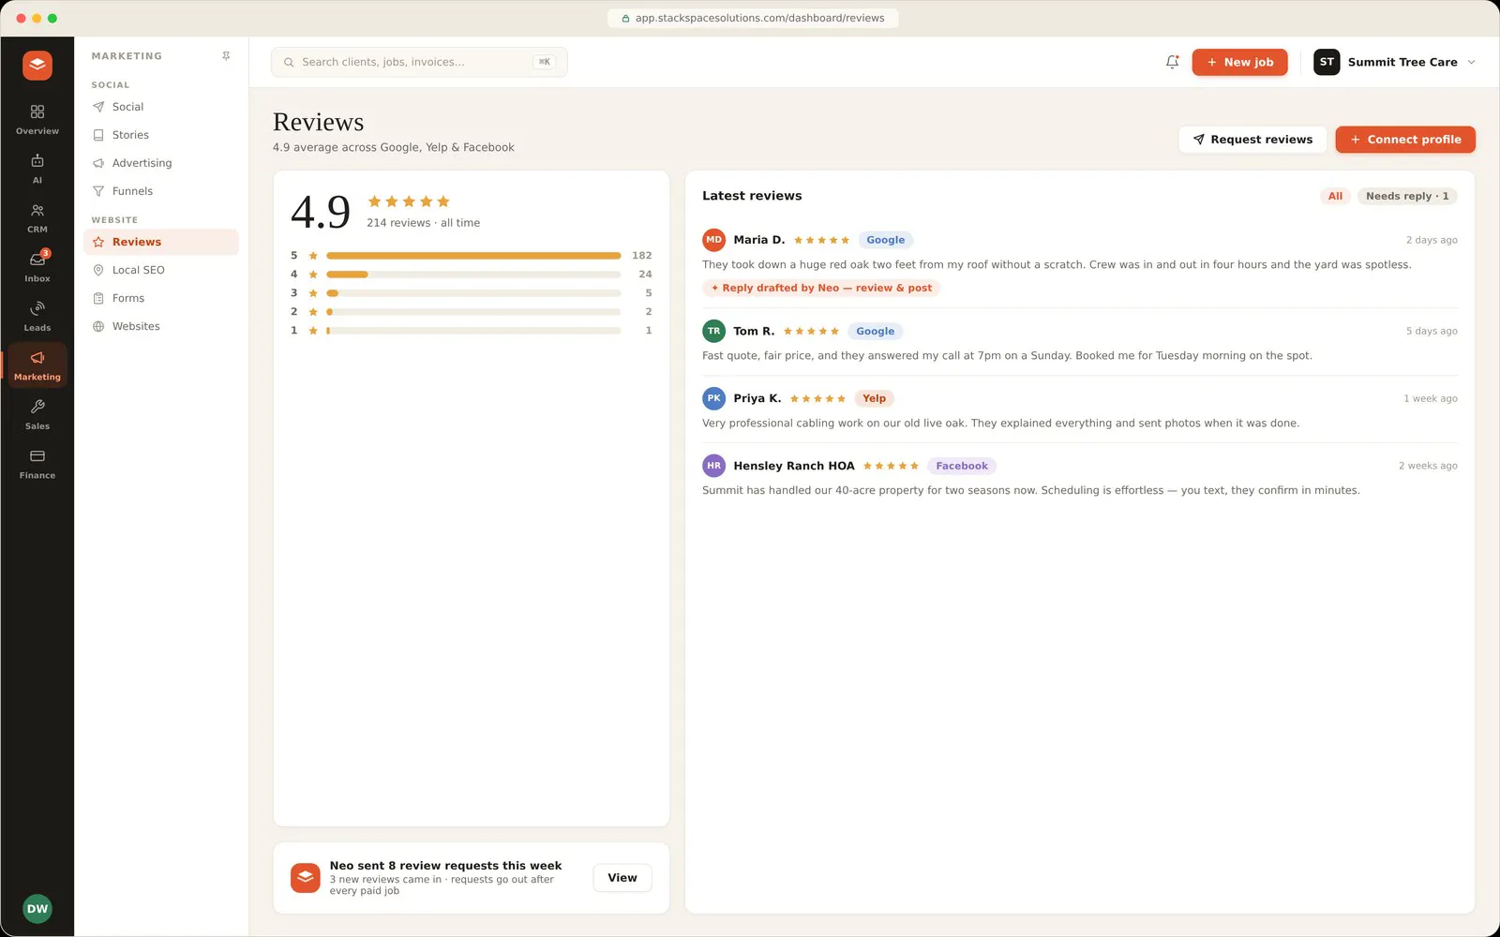Click Hensley Ranch HOA's HR avatar
The height and width of the screenshot is (937, 1500).
(x=713, y=466)
